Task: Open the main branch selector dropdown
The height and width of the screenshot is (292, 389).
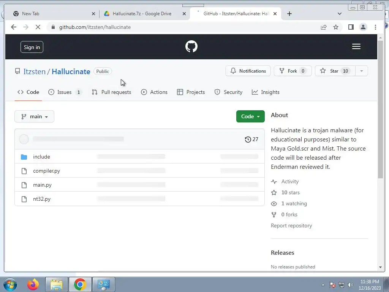Action: click(x=34, y=116)
